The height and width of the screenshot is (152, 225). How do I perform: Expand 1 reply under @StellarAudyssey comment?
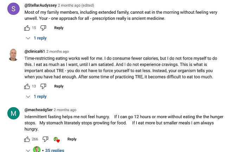point(36,38)
